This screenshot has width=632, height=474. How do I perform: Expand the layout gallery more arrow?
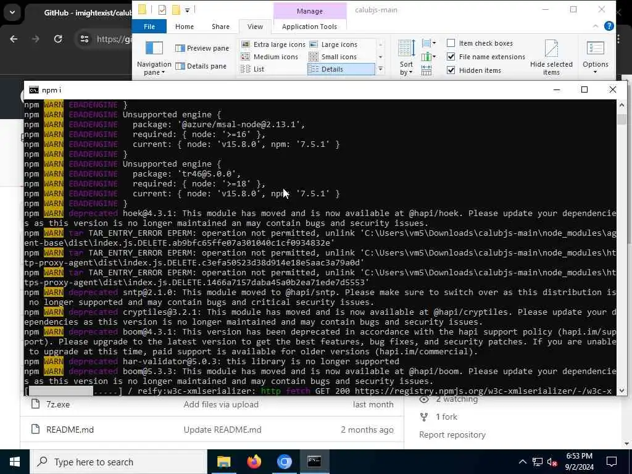coord(380,69)
